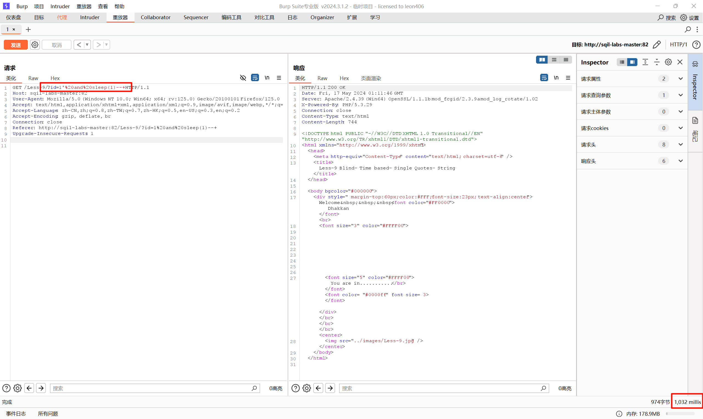Image resolution: width=703 pixels, height=419 pixels.
Task: Select side-by-side layout view
Action: (542, 60)
